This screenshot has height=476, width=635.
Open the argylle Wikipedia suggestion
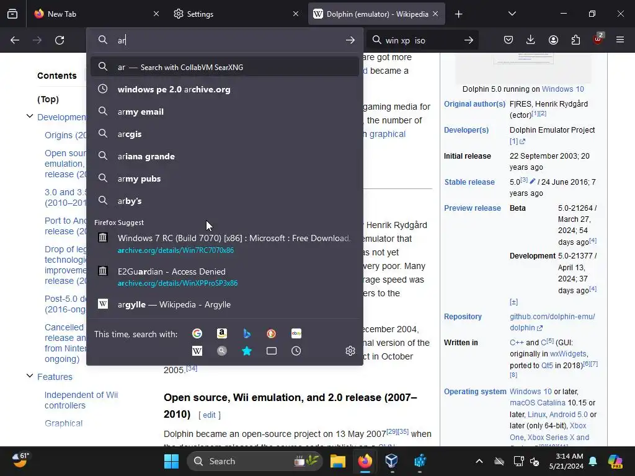[224, 304]
